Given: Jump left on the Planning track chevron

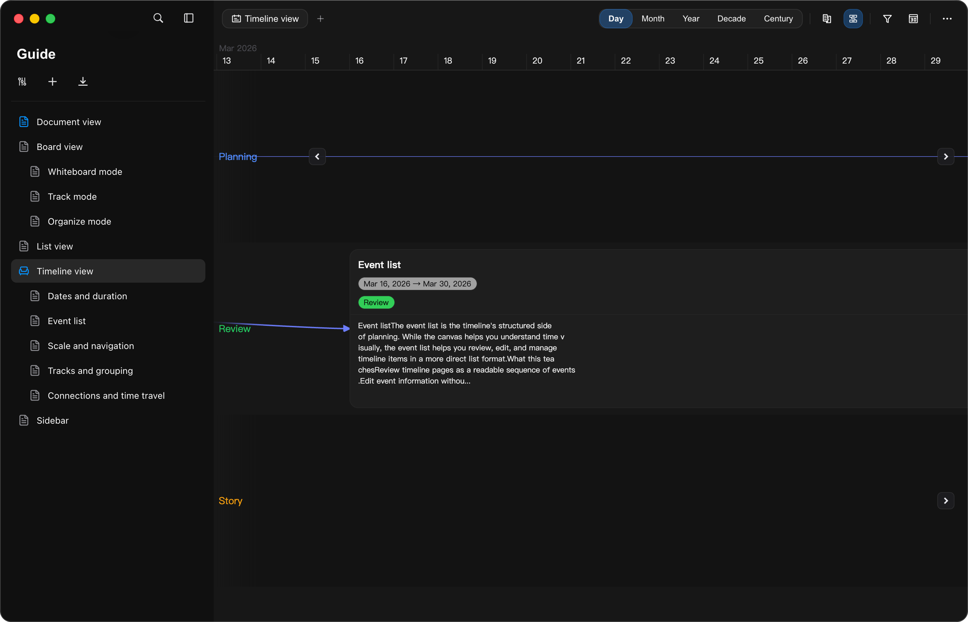Looking at the screenshot, I should (317, 156).
